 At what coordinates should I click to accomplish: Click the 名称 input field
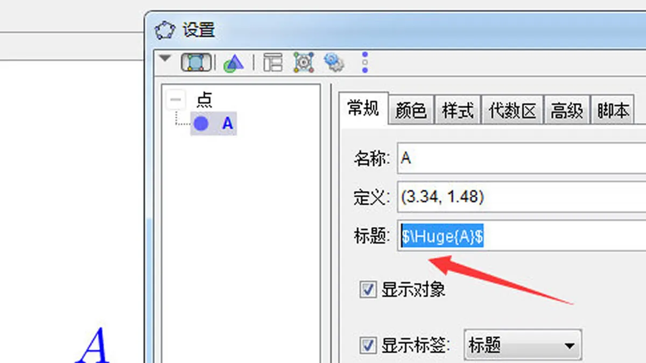click(x=522, y=158)
